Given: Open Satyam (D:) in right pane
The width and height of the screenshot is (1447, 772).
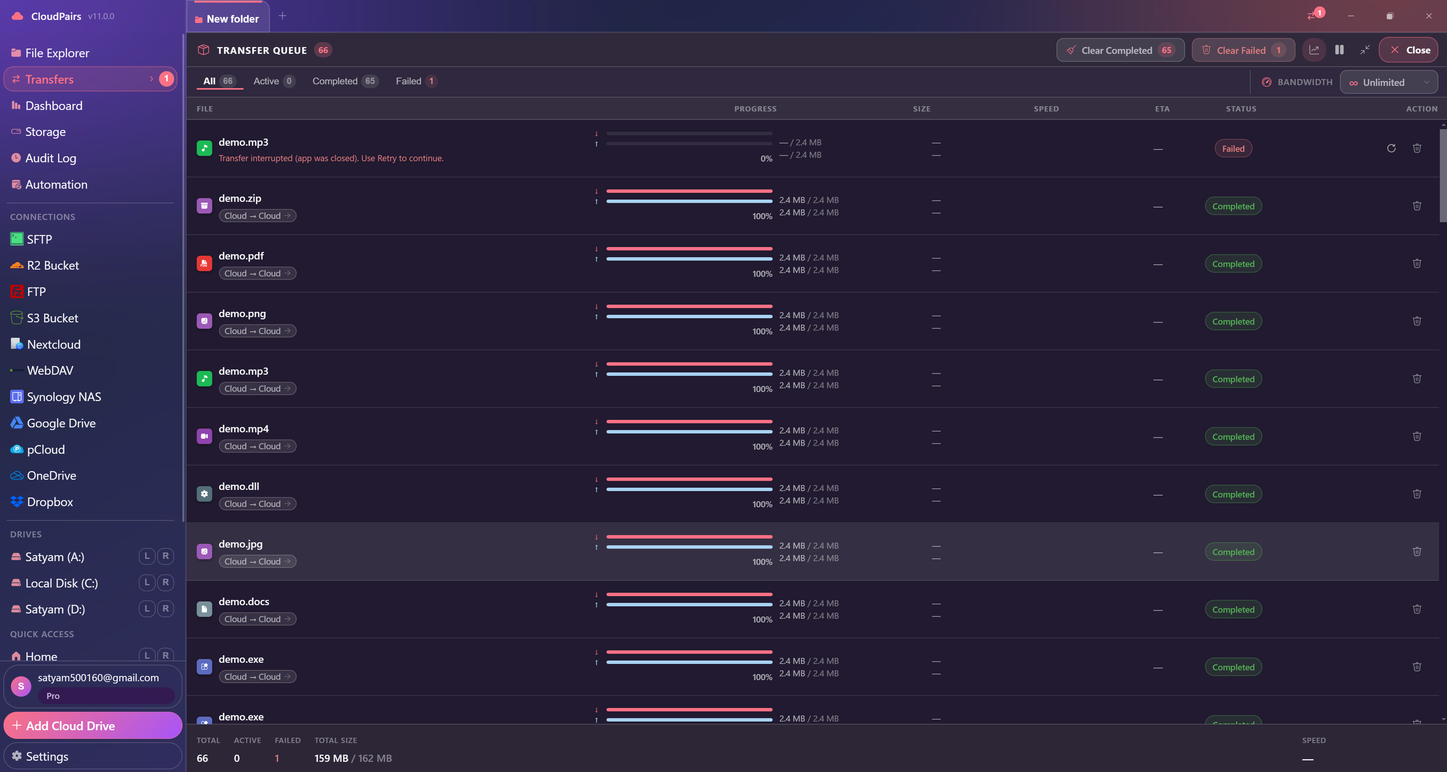Looking at the screenshot, I should click(166, 609).
